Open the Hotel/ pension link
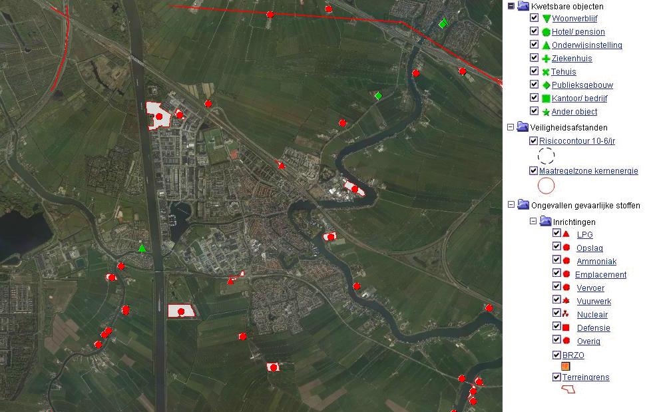 click(x=578, y=32)
